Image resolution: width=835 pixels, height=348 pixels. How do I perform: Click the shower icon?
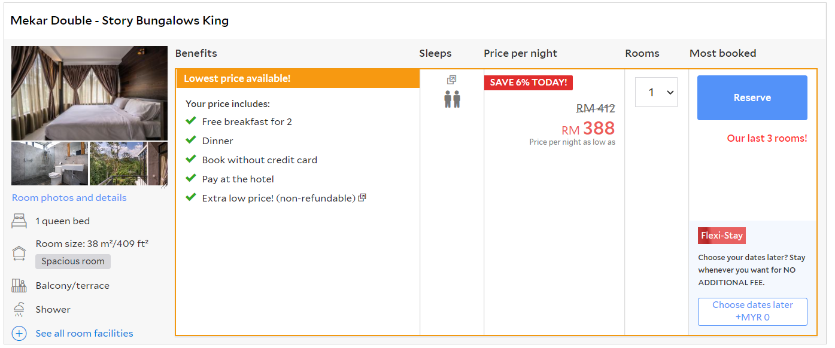point(19,310)
